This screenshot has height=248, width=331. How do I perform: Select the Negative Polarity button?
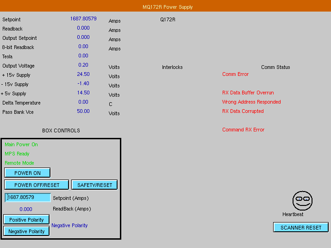point(26,231)
